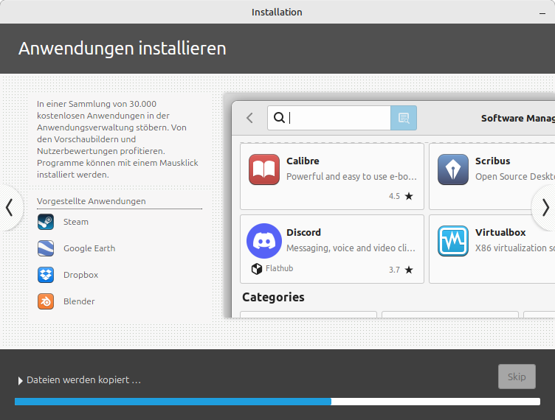This screenshot has width=555, height=420.
Task: Click the Virtualbox icon
Action: pyautogui.click(x=453, y=241)
